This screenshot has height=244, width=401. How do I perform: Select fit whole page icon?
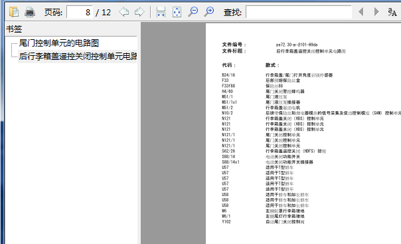[177, 12]
